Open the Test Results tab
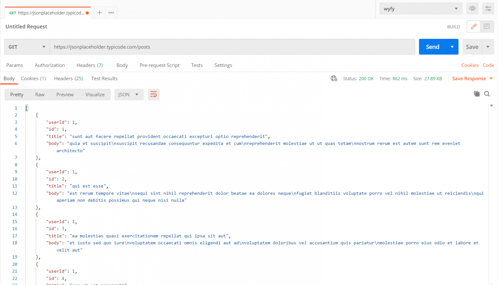 [x=104, y=78]
